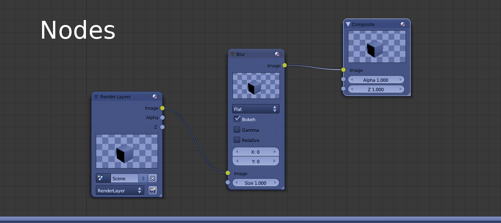The height and width of the screenshot is (223, 501).
Task: Click the Composite node preview thumbnail
Action: [377, 47]
